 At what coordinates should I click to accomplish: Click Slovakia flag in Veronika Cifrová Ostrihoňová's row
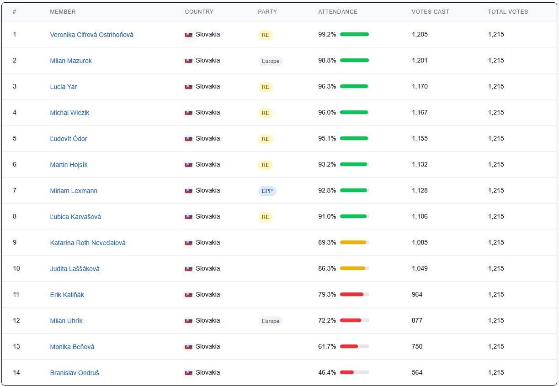click(188, 35)
